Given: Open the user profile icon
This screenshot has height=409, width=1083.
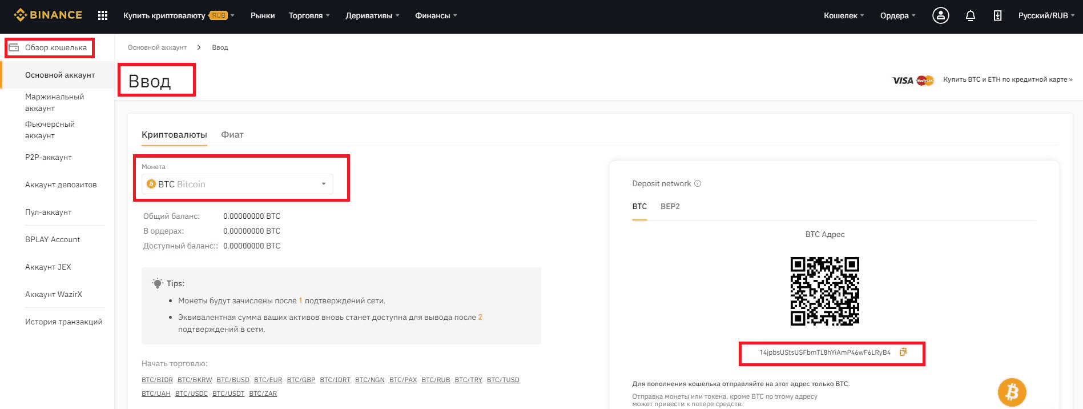Looking at the screenshot, I should (x=940, y=15).
